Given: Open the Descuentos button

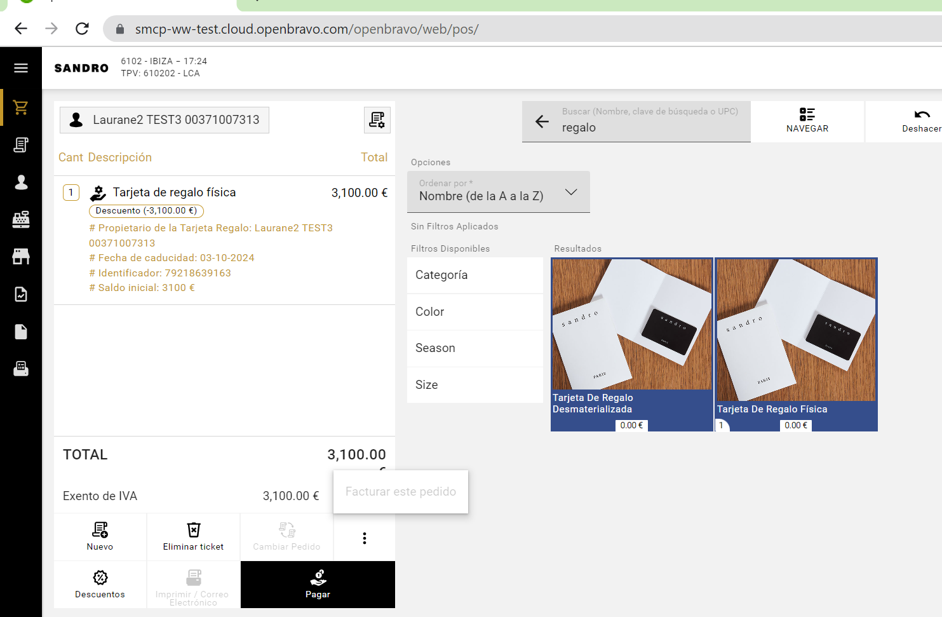Looking at the screenshot, I should click(100, 585).
